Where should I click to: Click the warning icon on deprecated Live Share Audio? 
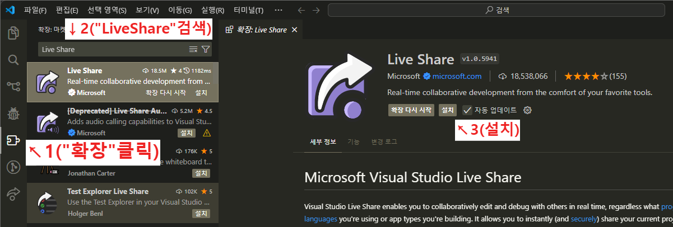tap(206, 133)
